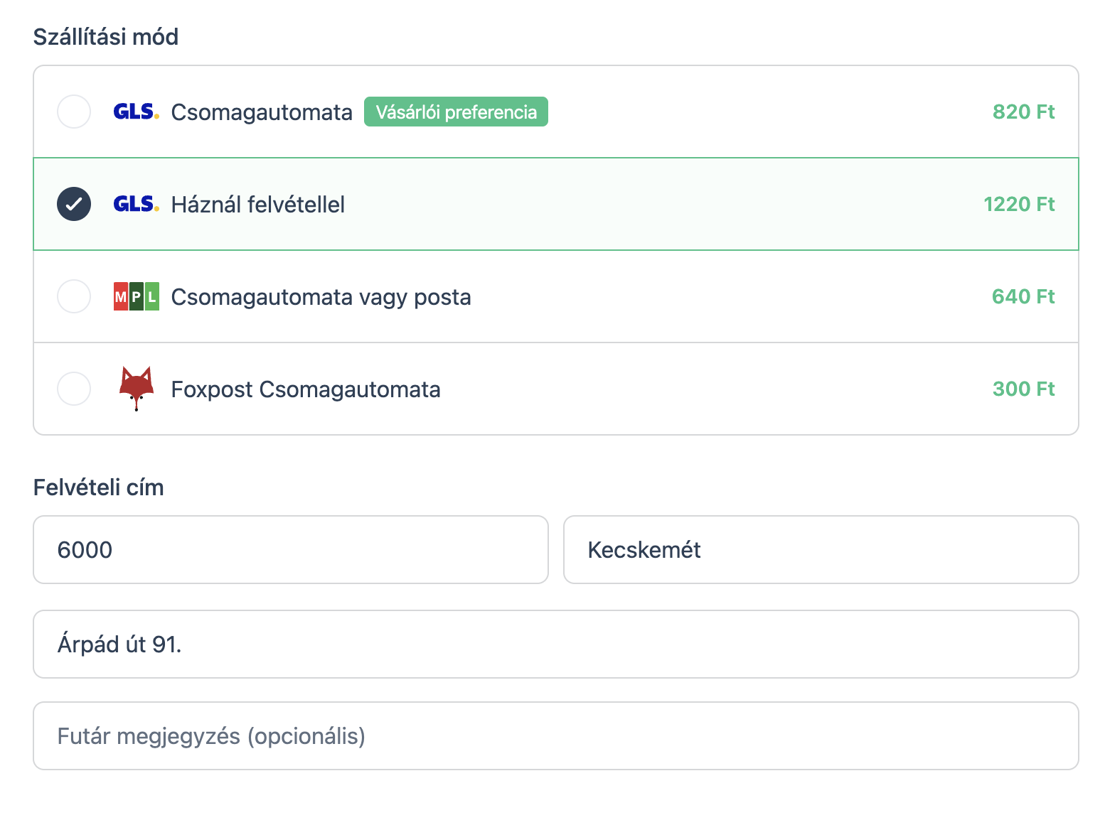
Task: Click the Csomagautomata vagy posta option text
Action: pyautogui.click(x=321, y=297)
